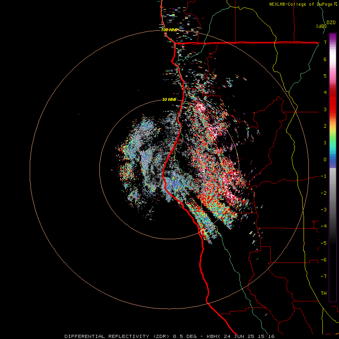
Task: Click the 100 NMI range ring label
Action: click(169, 30)
